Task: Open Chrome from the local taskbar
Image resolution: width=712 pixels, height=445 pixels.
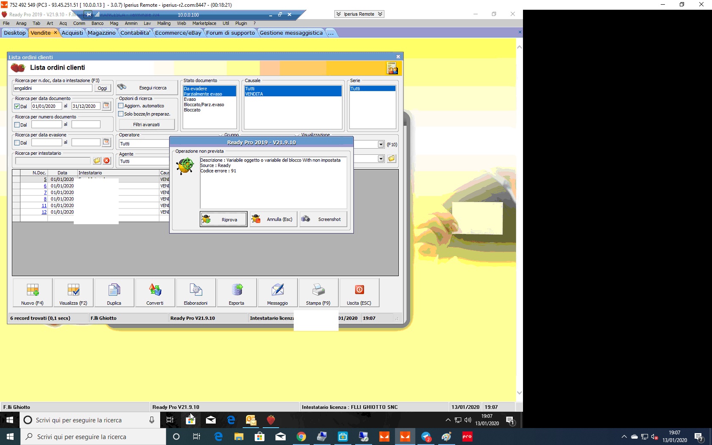Action: click(301, 437)
